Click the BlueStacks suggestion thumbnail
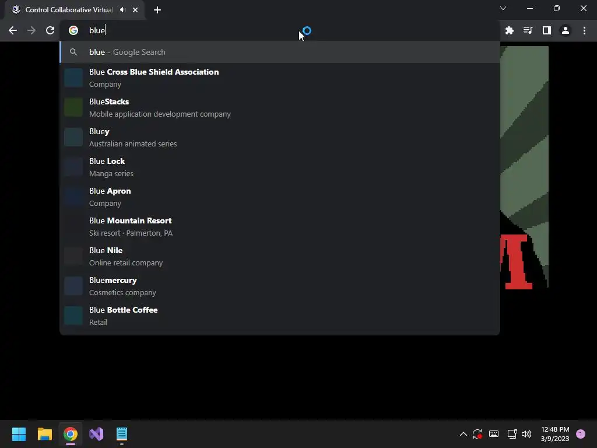 (x=73, y=107)
